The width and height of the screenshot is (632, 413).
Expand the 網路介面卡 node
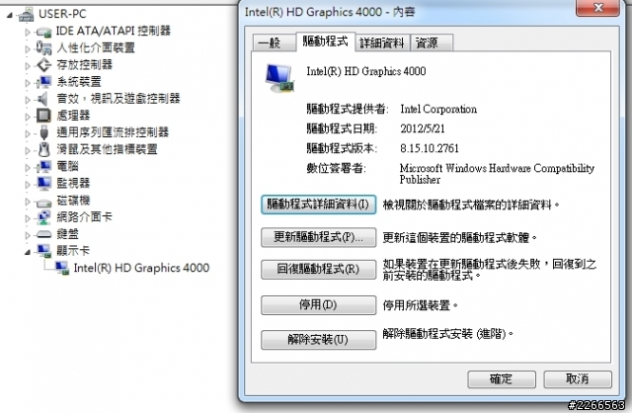pos(28,218)
